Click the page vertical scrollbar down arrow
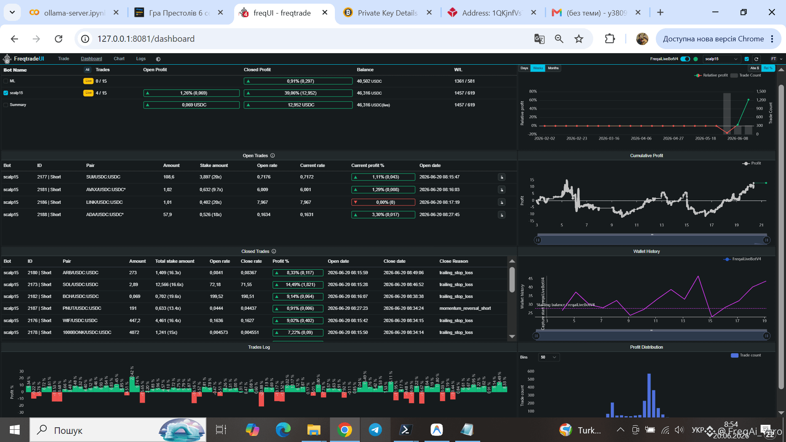786x442 pixels. click(781, 413)
